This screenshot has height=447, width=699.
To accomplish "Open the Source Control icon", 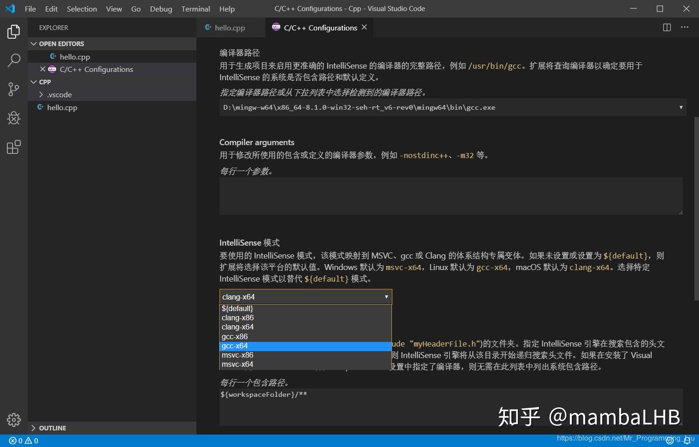I will coord(13,89).
